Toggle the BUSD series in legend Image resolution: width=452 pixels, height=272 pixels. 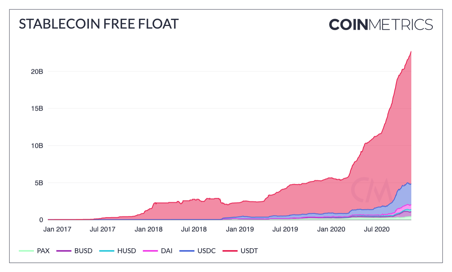74,251
